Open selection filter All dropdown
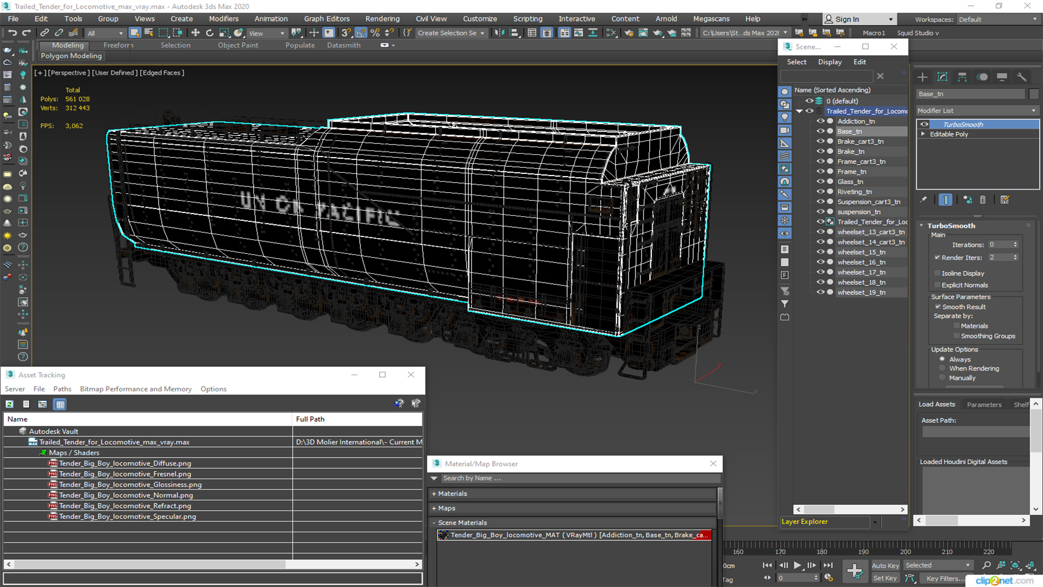The image size is (1043, 587). [105, 33]
